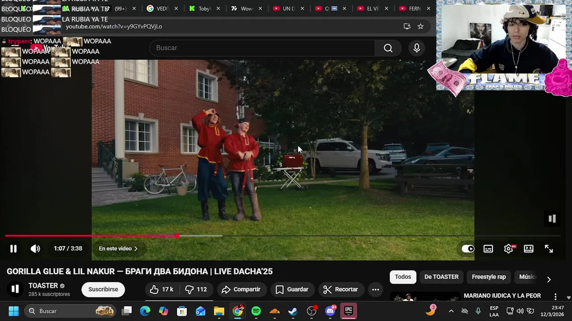The image size is (572, 321).
Task: Enter fullscreen mode
Action: [x=549, y=249]
